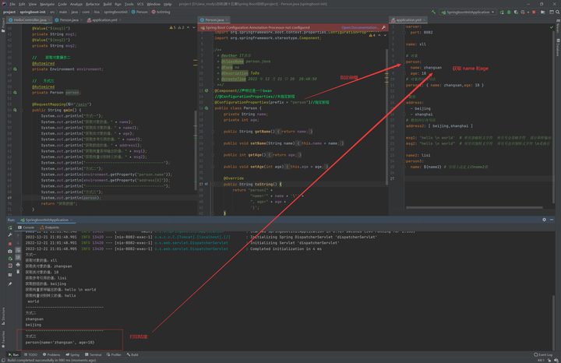Collapse the 'server:' fold in application.yml
561x363 pixels.
(404, 26)
